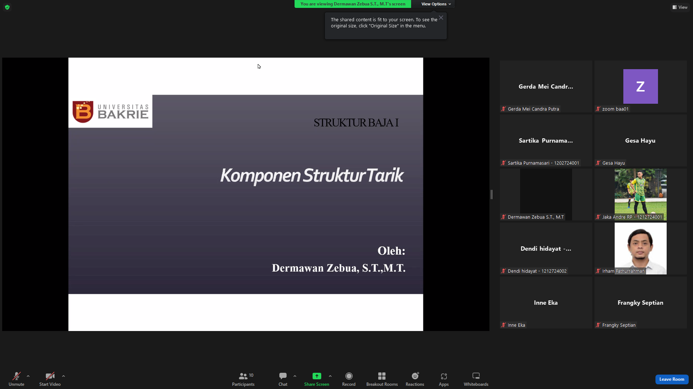Click the muted mic icon beside Sartika Purnamasari
The image size is (693, 389).
click(x=504, y=163)
